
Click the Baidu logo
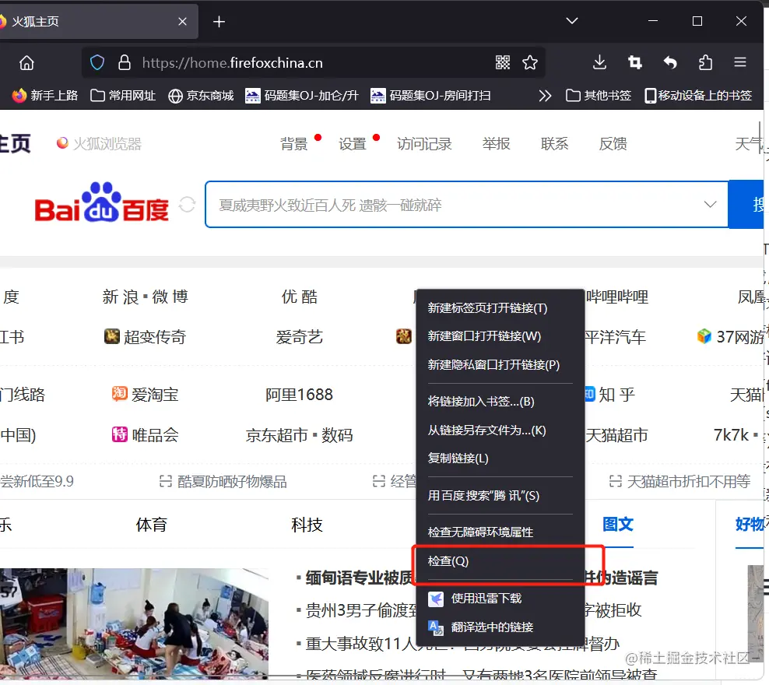(x=101, y=202)
